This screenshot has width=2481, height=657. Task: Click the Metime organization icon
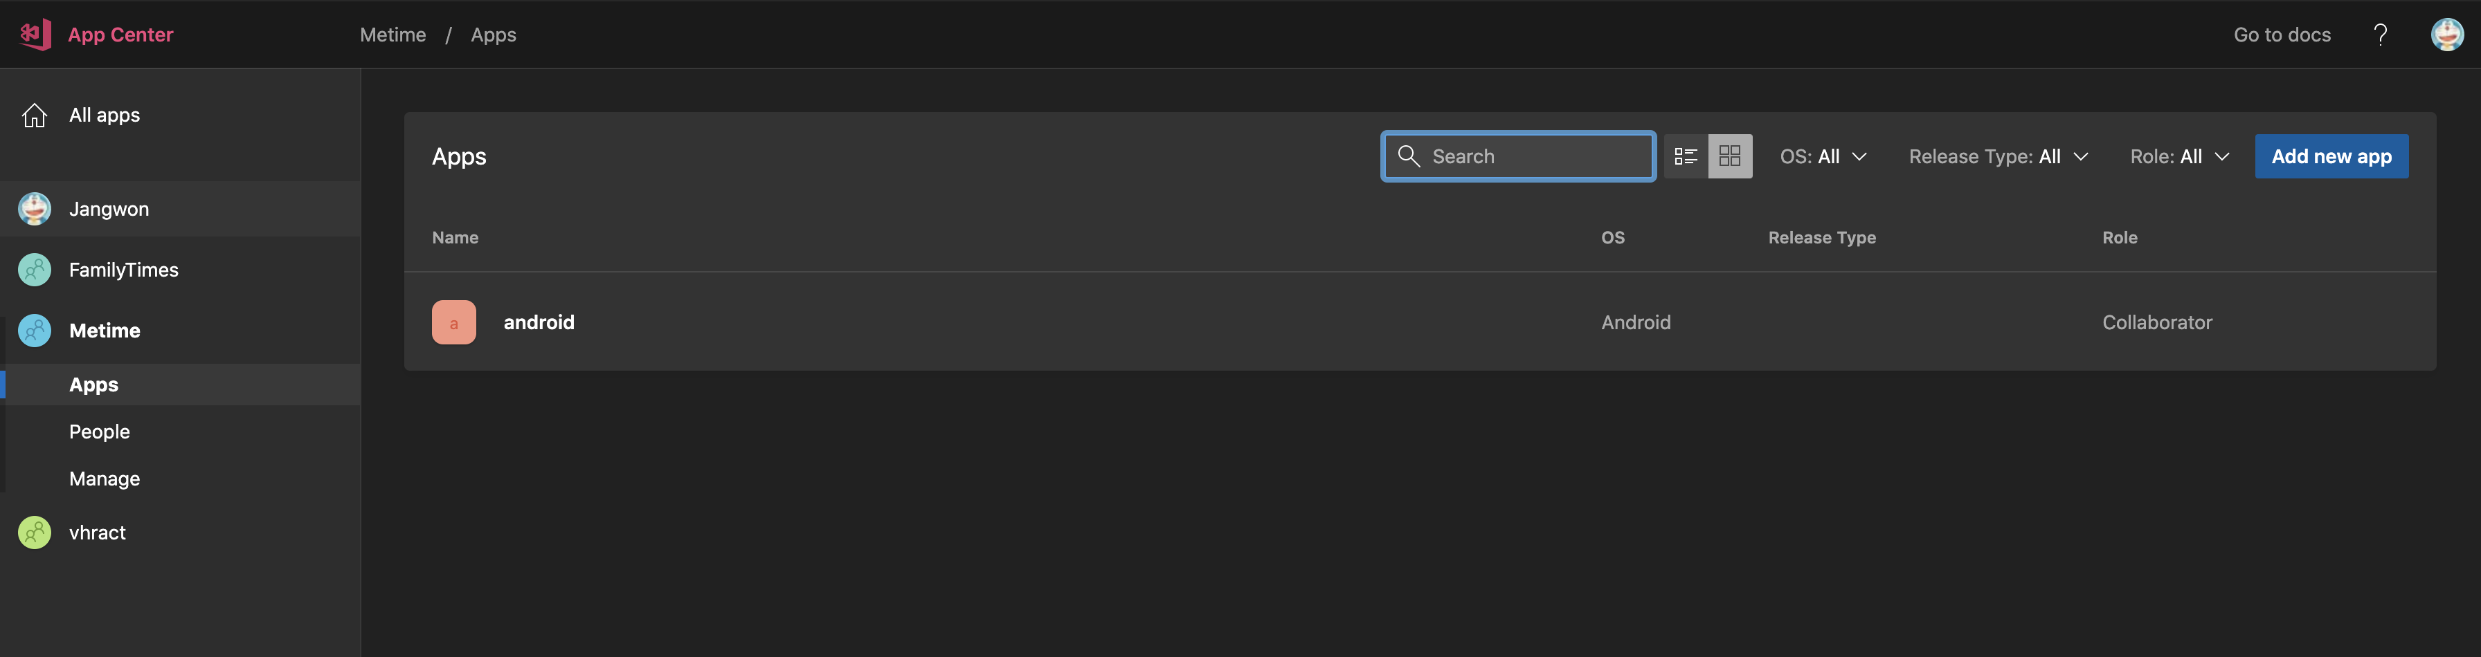pos(35,330)
